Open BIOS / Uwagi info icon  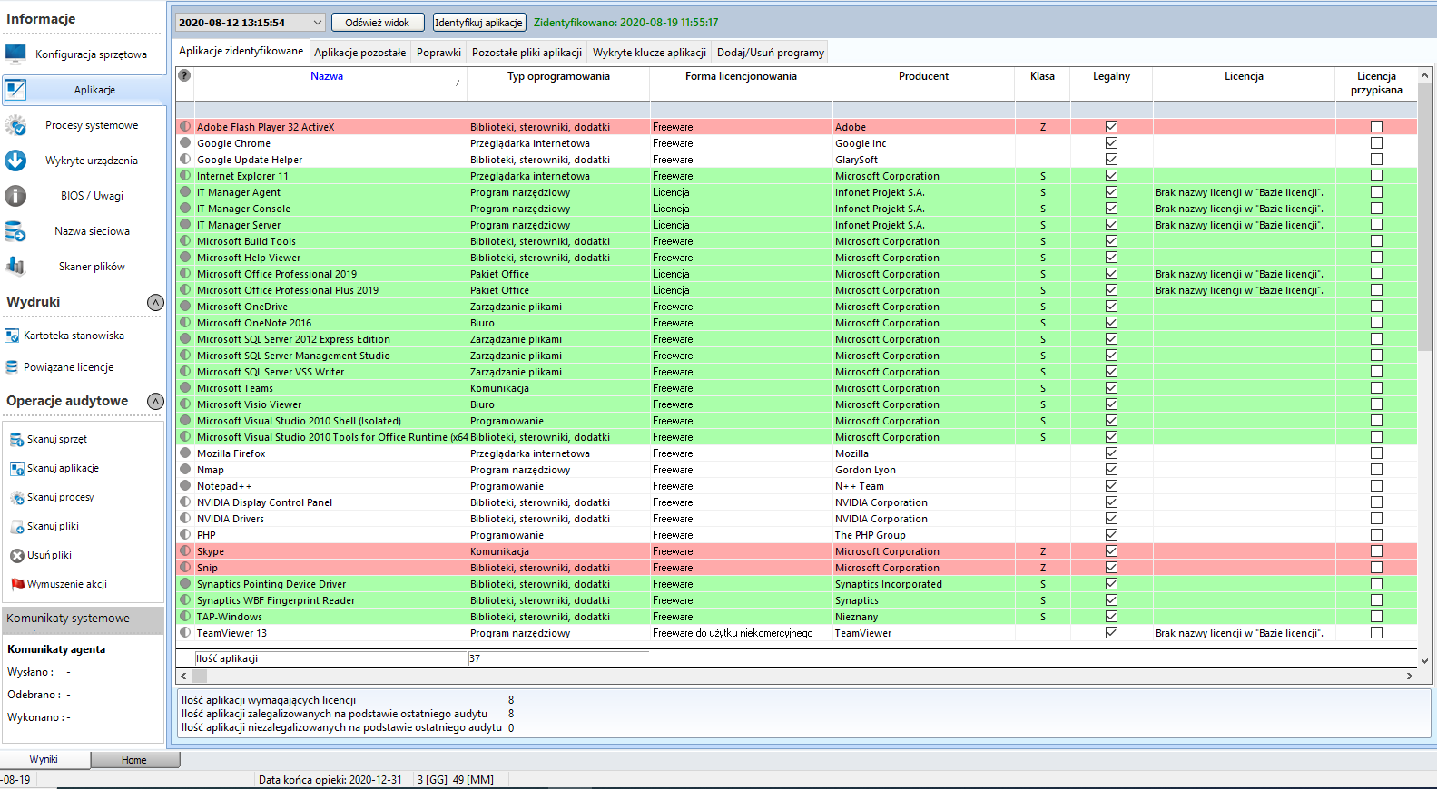coord(15,196)
